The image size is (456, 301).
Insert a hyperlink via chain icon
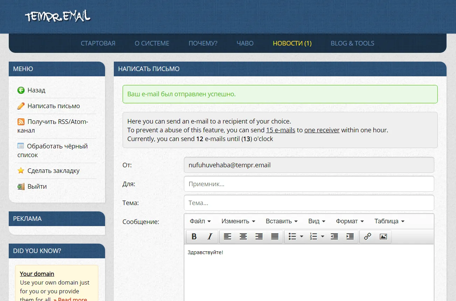point(367,237)
